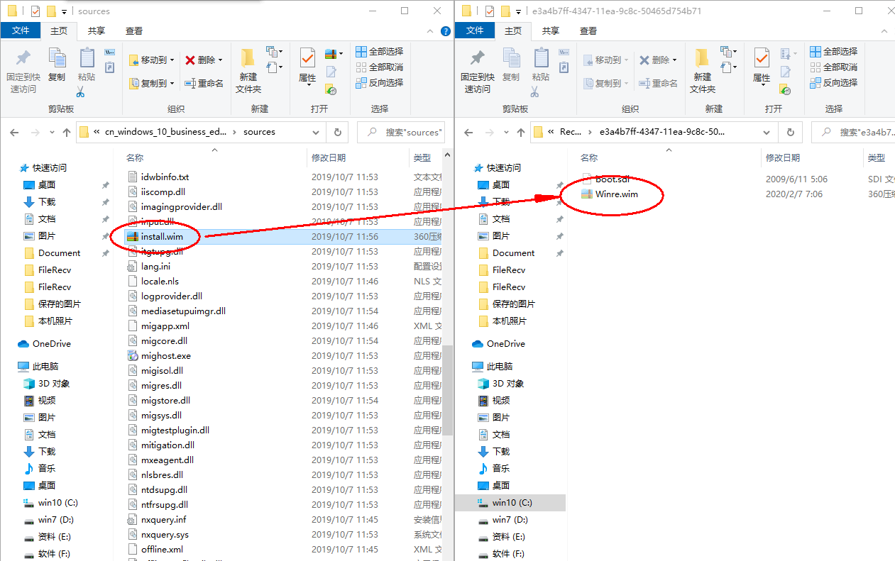Click the refresh button beside the address bar
895x561 pixels.
tap(337, 132)
